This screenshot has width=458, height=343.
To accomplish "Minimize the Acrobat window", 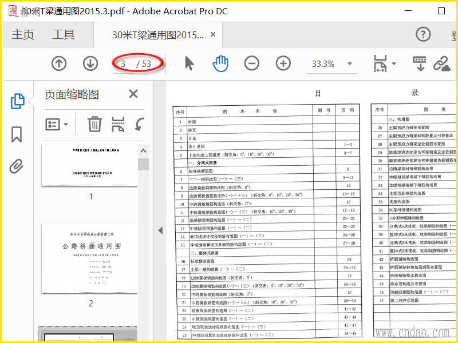I will point(408,11).
